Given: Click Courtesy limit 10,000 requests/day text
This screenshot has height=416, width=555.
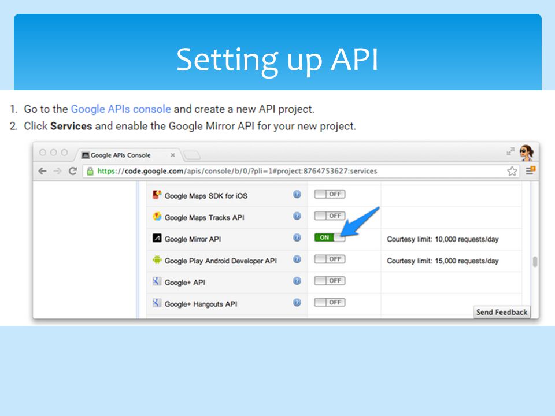Looking at the screenshot, I should coord(442,239).
